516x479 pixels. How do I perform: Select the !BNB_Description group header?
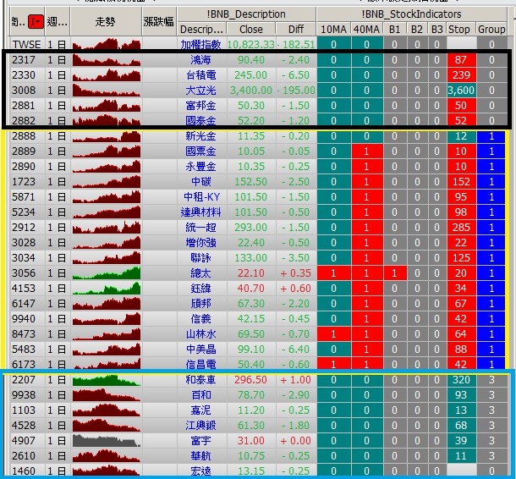point(246,14)
